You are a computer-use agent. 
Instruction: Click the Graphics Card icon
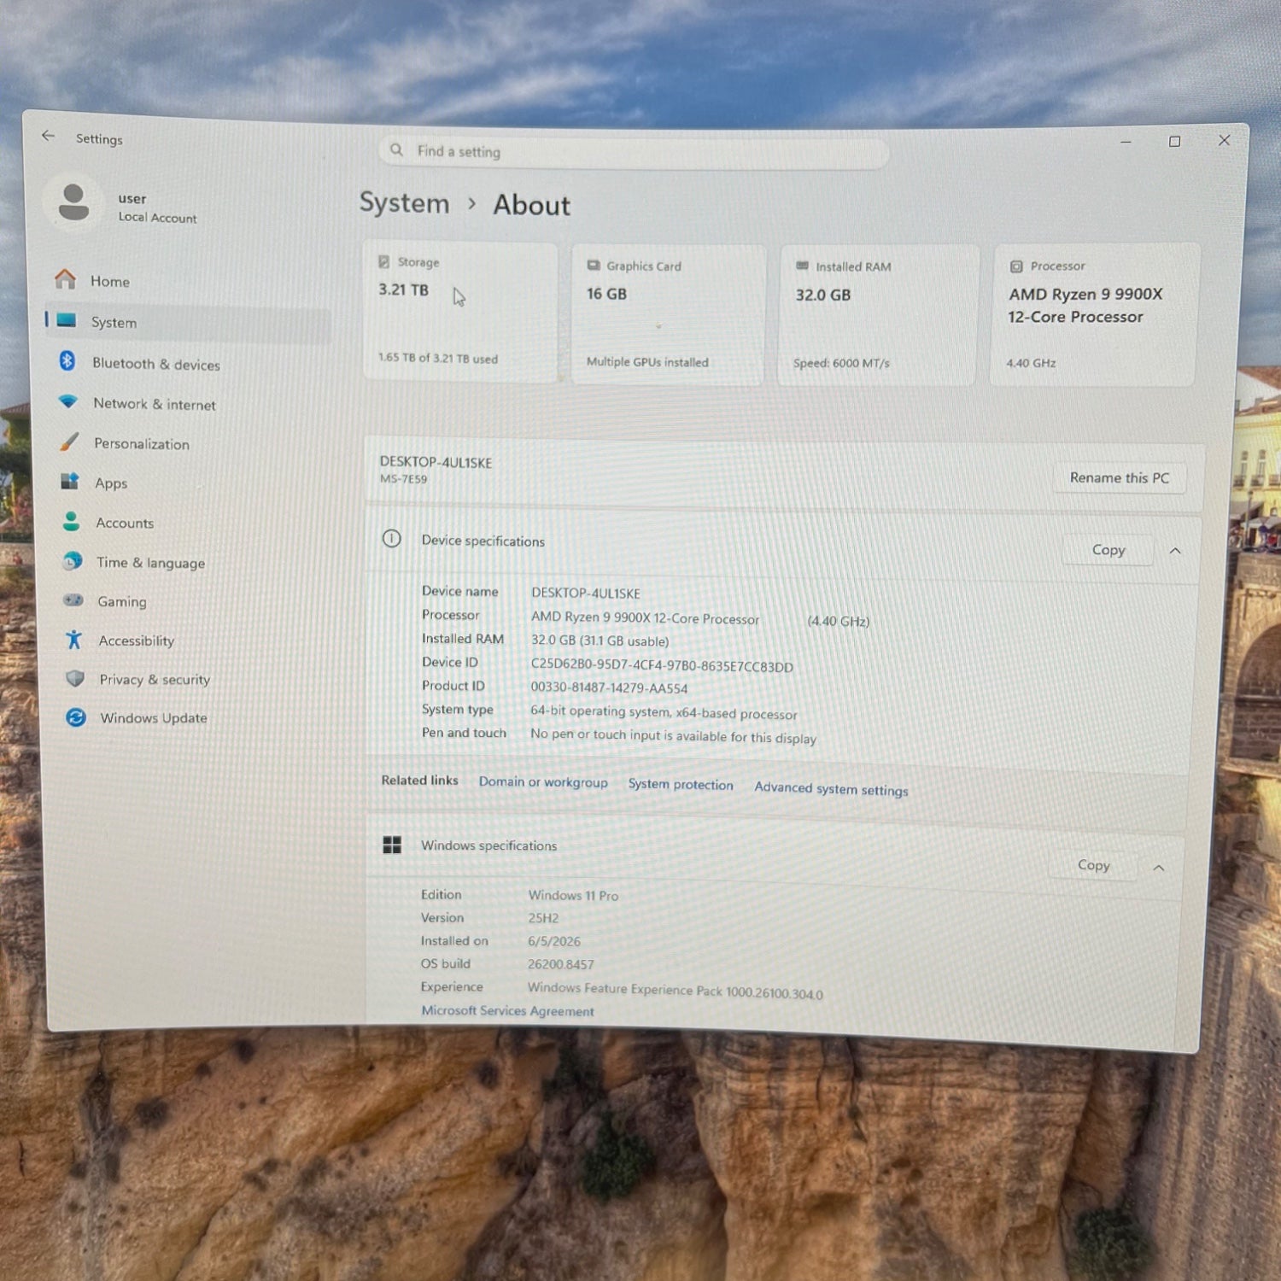[594, 266]
